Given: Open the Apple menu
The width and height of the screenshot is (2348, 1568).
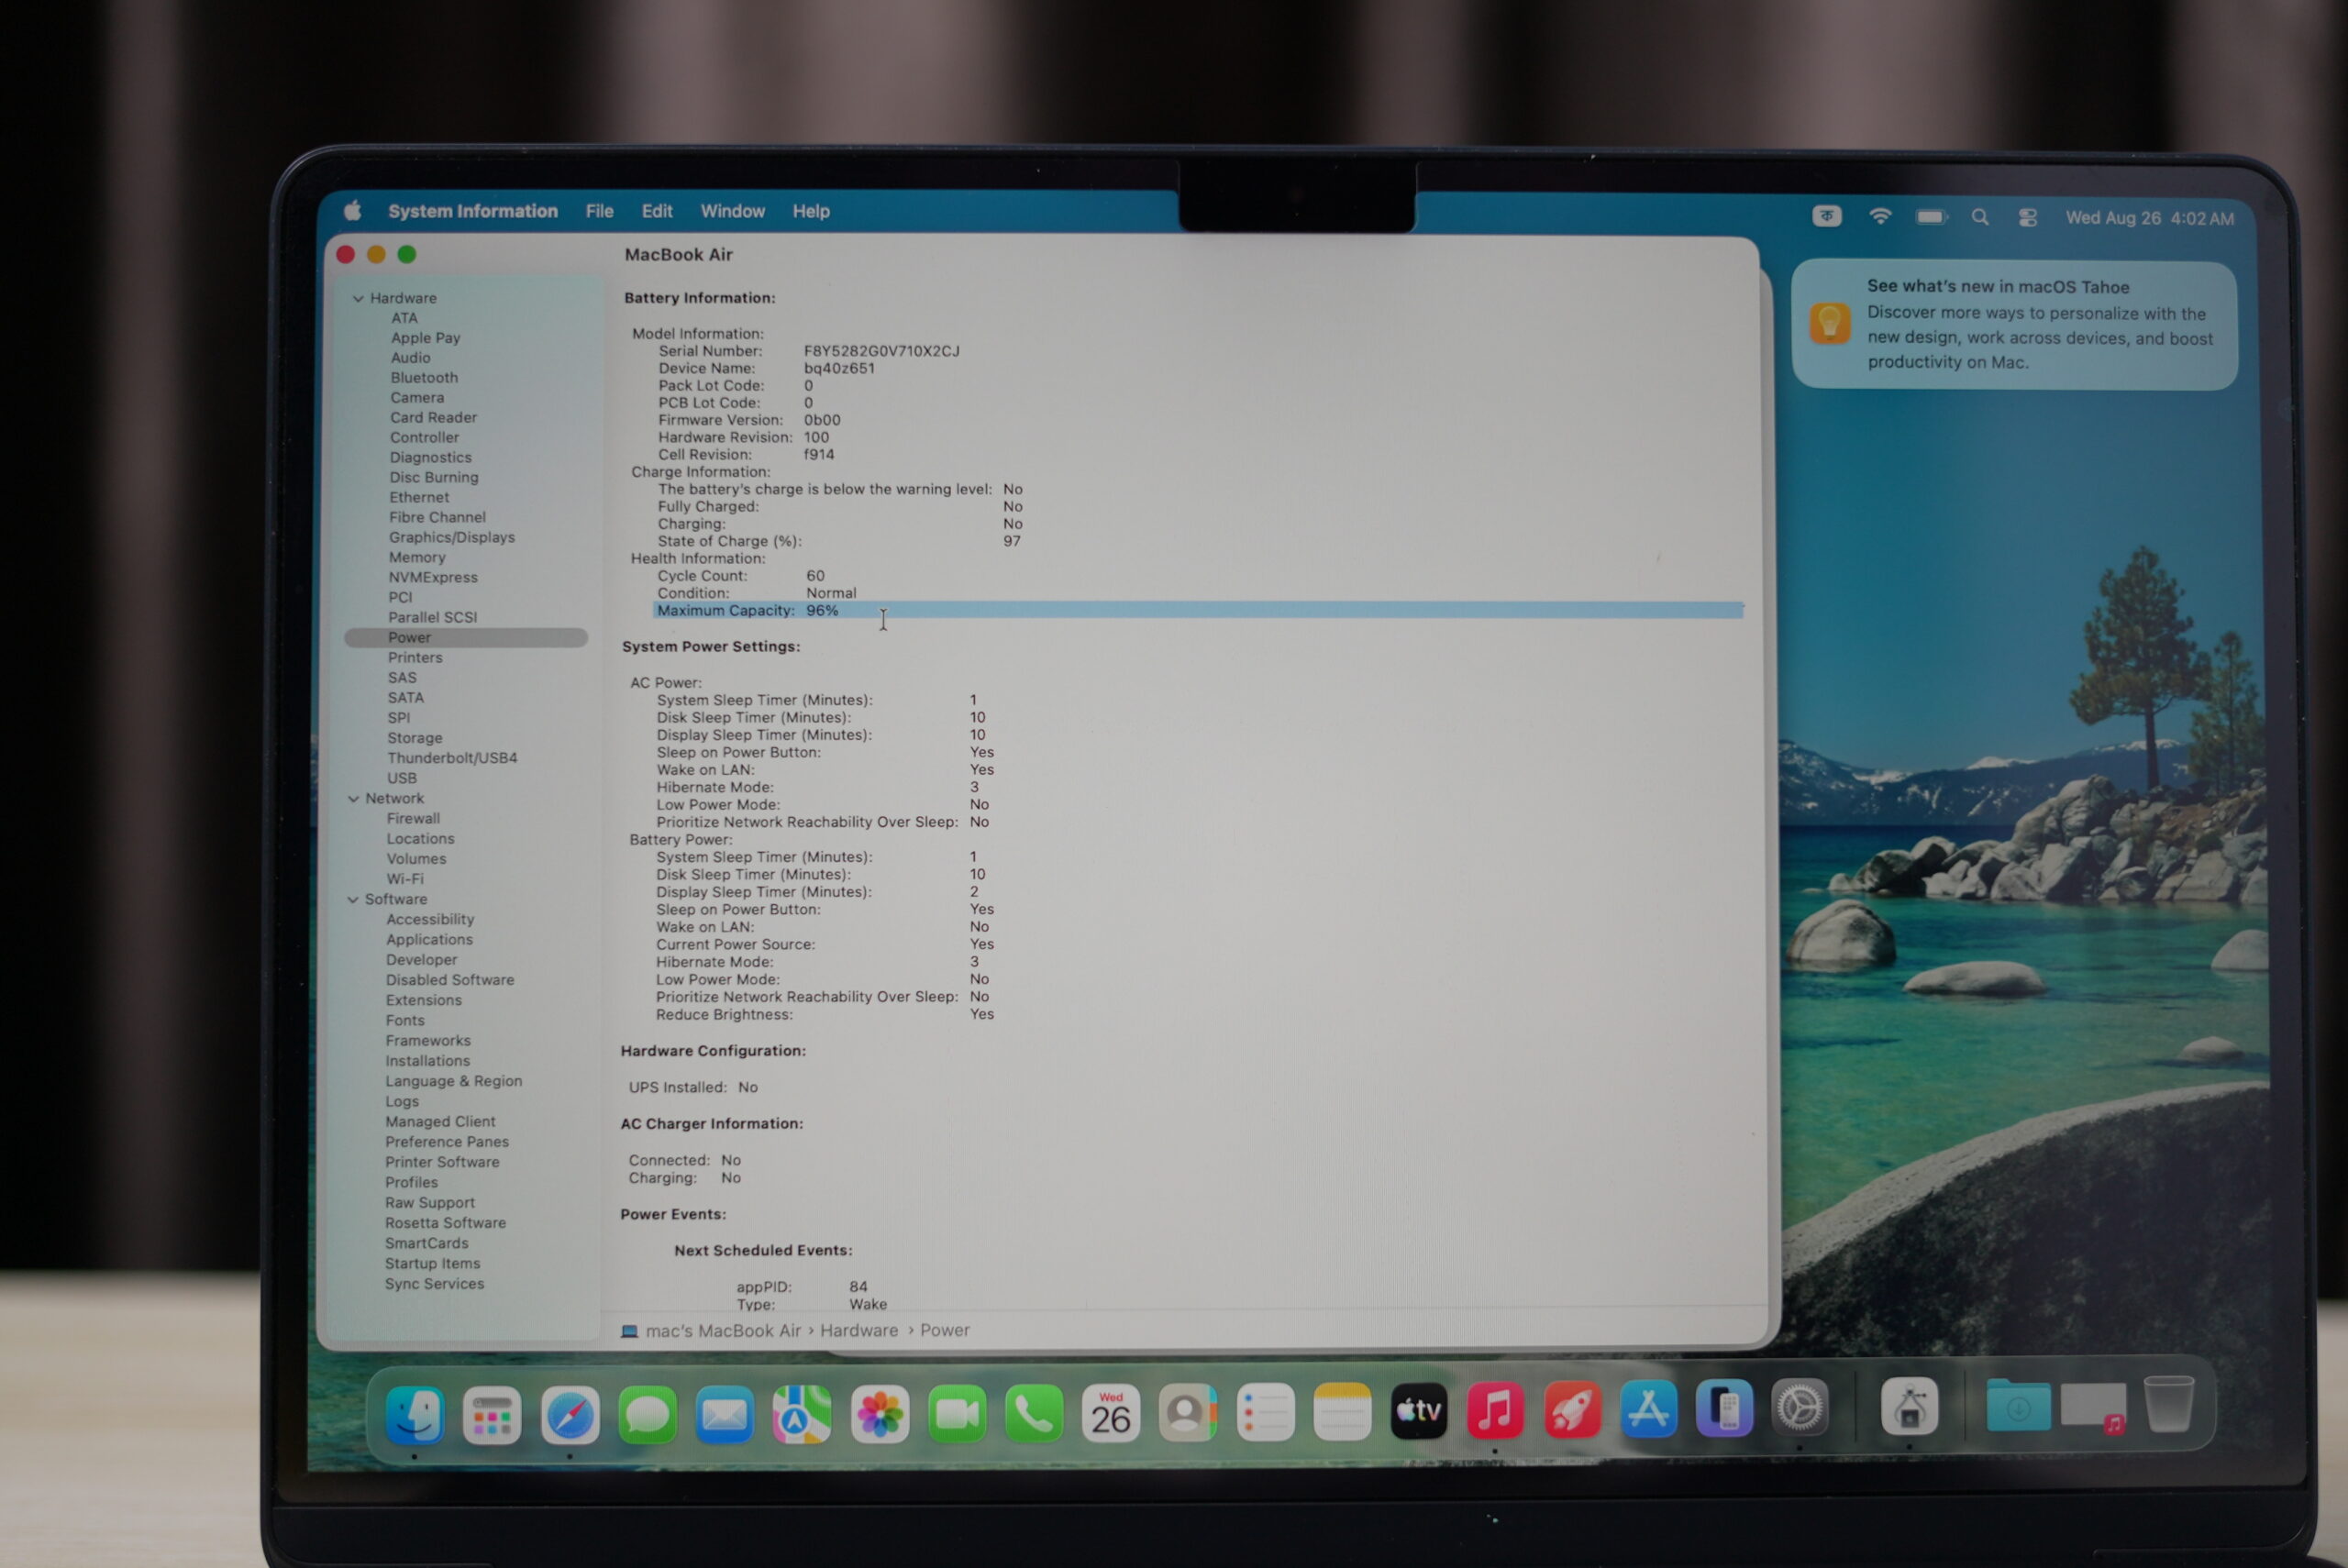Looking at the screenshot, I should 352,211.
